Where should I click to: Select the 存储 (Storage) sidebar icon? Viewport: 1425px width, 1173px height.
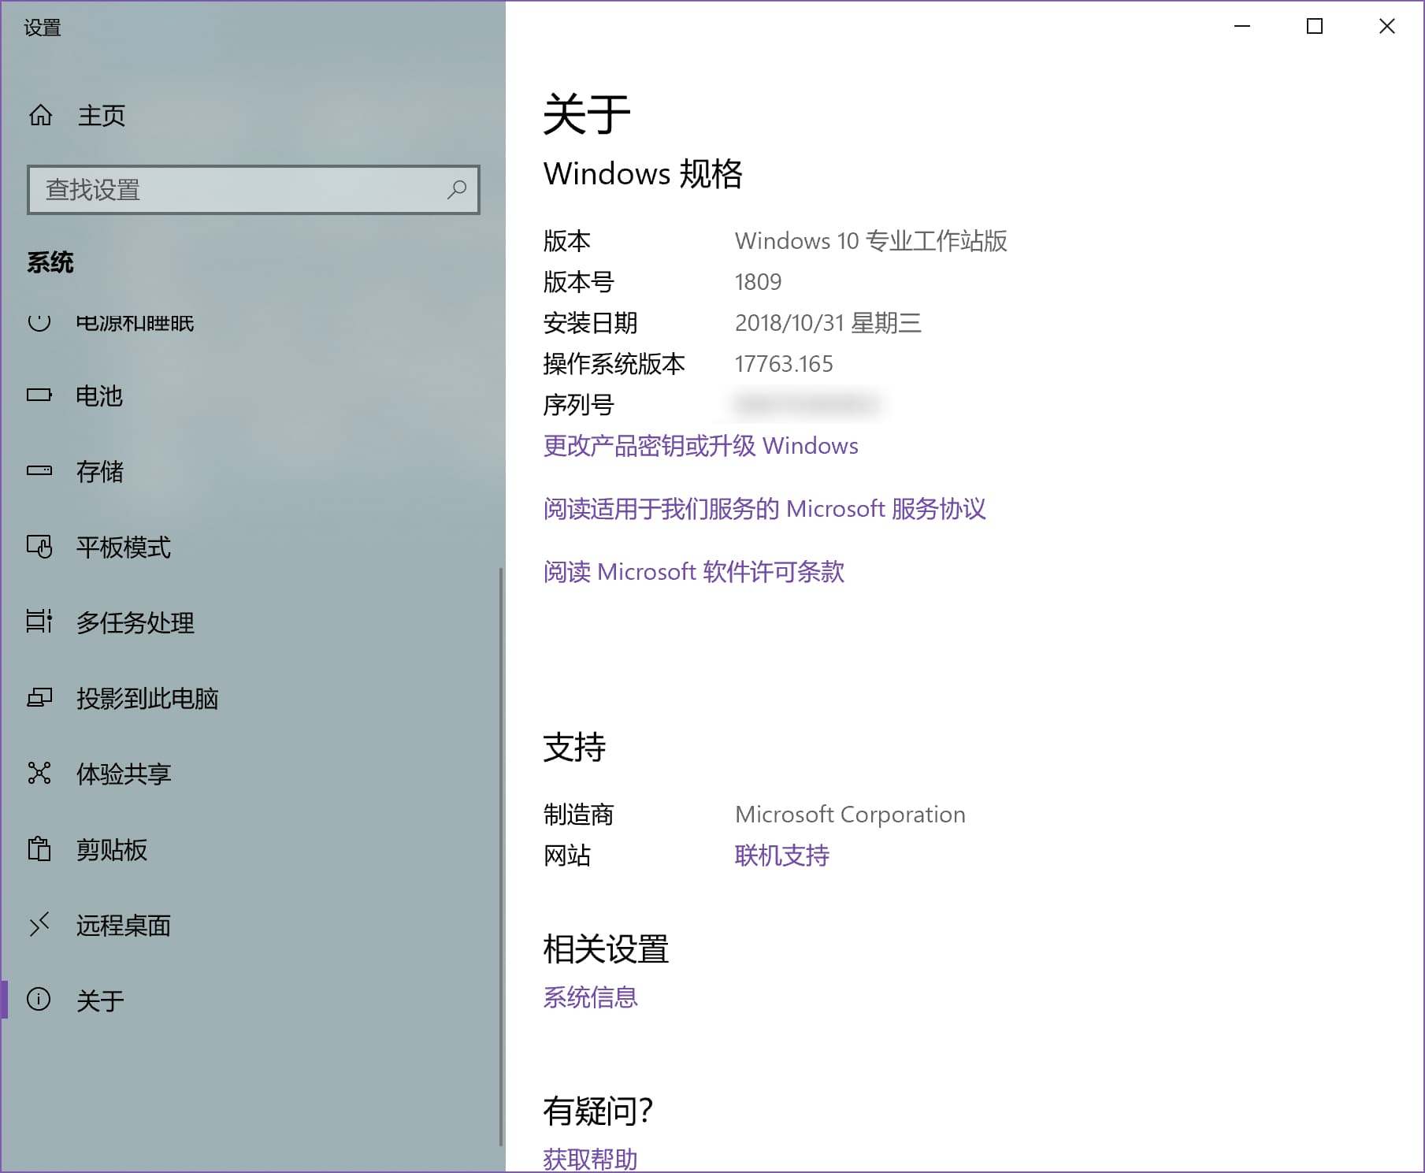[x=41, y=471]
